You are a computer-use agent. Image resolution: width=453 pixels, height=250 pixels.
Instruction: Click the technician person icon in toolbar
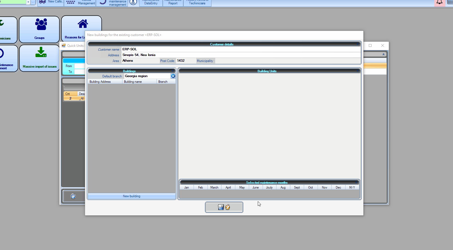[133, 3]
